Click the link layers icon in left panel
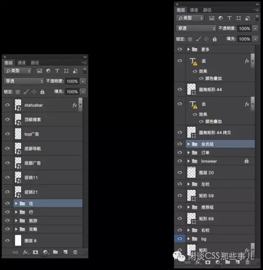 point(15,252)
